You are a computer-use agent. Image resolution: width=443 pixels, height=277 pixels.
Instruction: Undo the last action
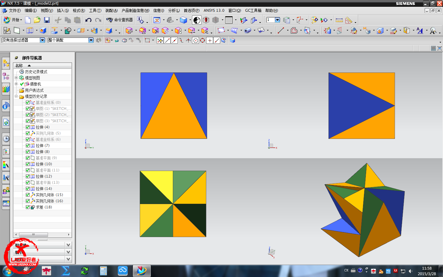coord(88,20)
